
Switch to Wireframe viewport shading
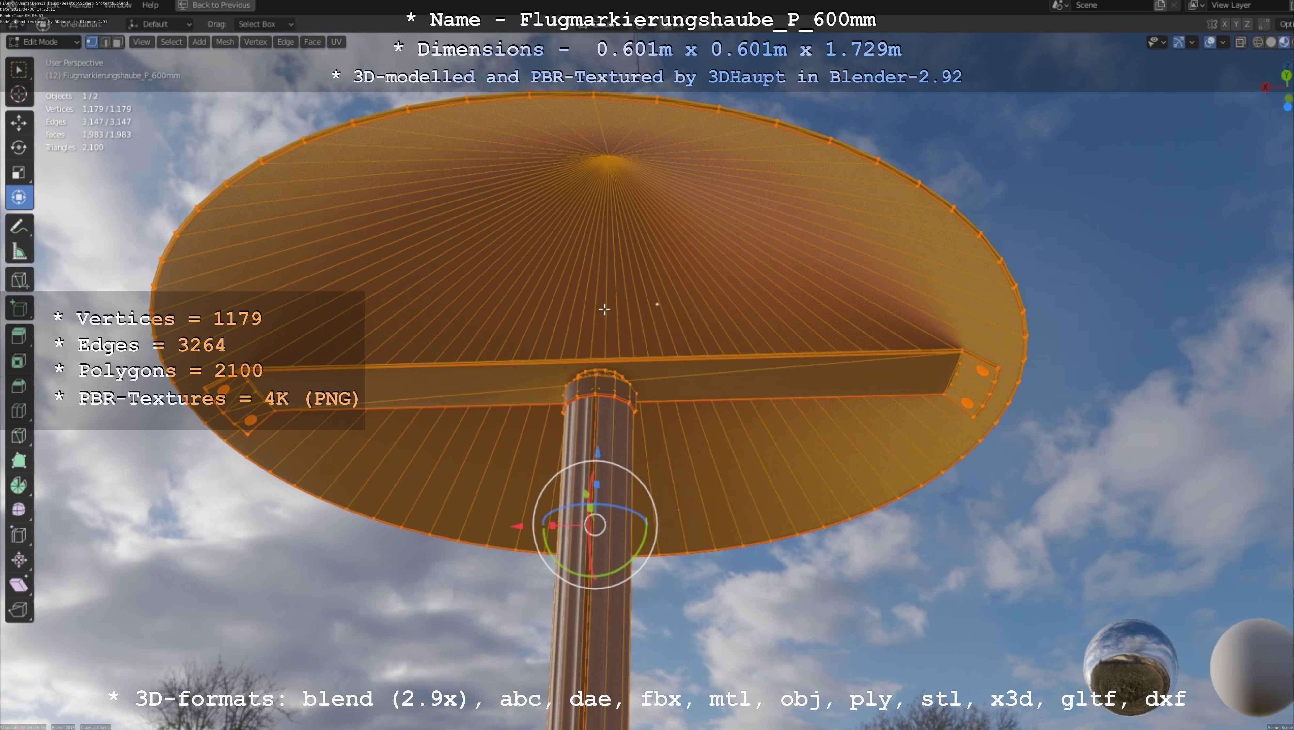[1258, 42]
